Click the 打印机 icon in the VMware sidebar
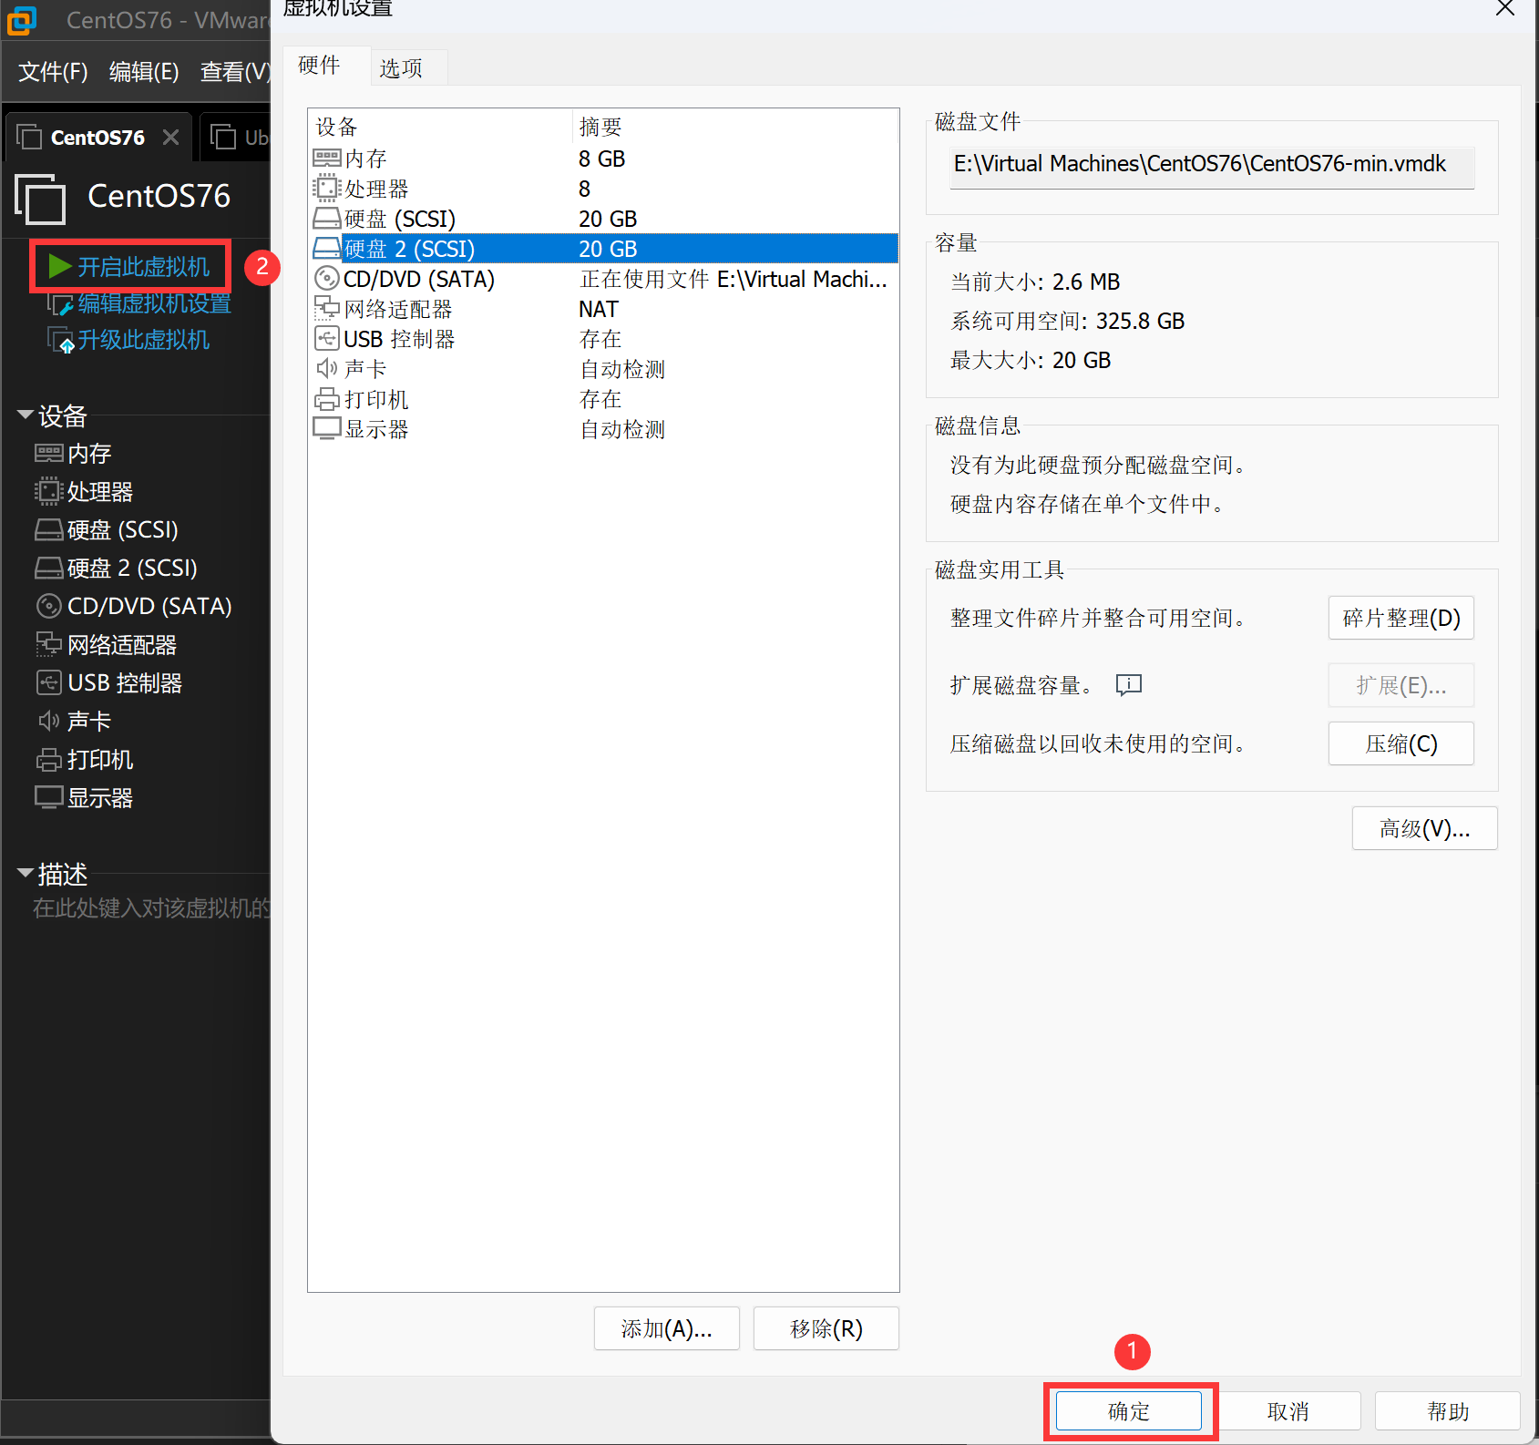The image size is (1539, 1445). tap(48, 760)
